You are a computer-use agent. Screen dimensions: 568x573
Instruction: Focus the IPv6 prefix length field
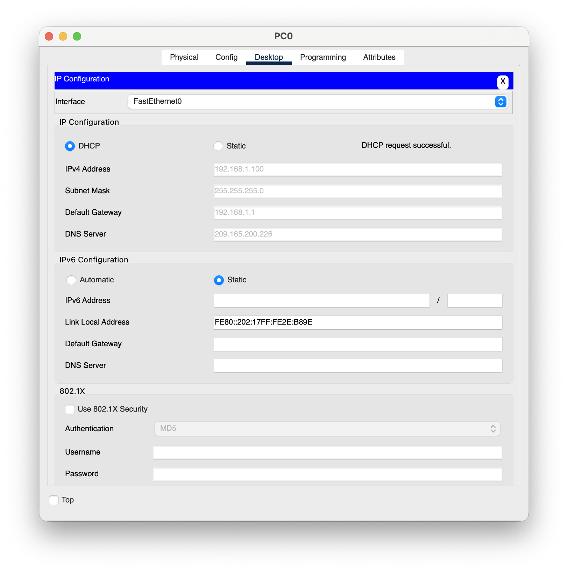[x=475, y=301]
